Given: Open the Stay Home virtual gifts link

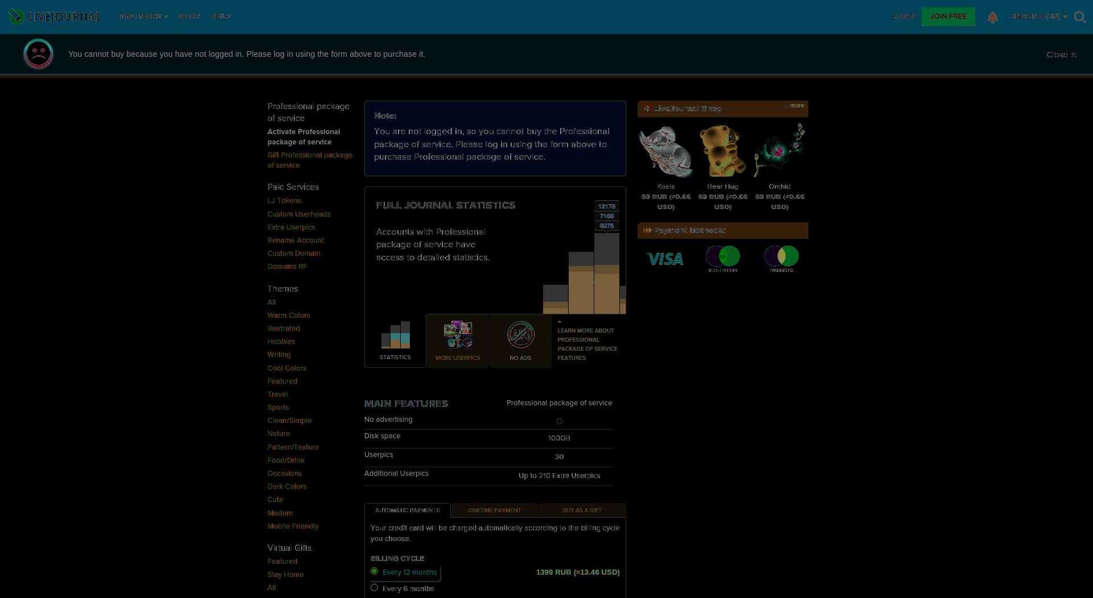Looking at the screenshot, I should coord(285,575).
